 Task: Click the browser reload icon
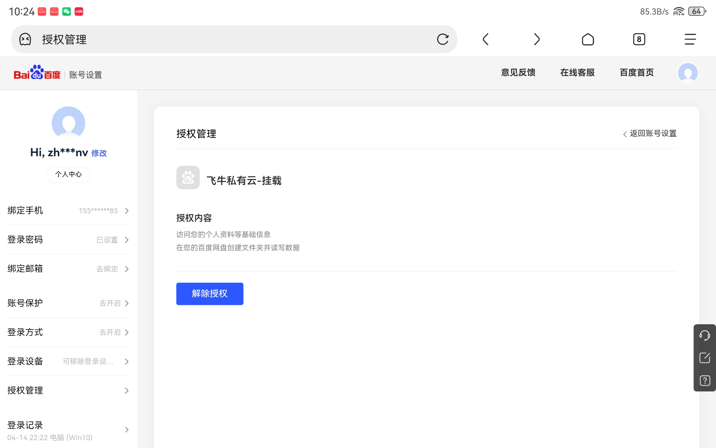(x=443, y=39)
